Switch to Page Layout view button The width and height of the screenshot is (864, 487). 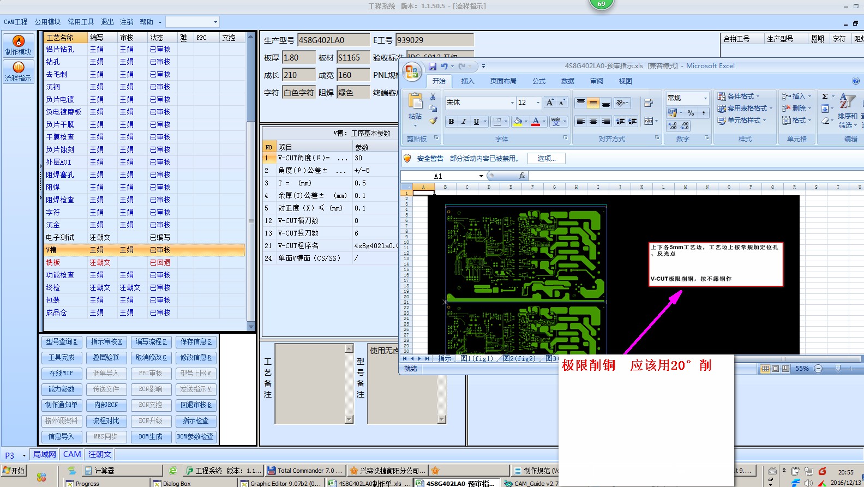pos(775,369)
